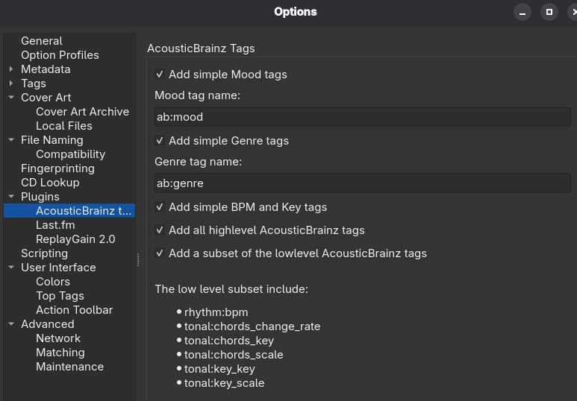The height and width of the screenshot is (401, 577).
Task: Disable Add simple BPM and Key tags
Action: pos(160,207)
